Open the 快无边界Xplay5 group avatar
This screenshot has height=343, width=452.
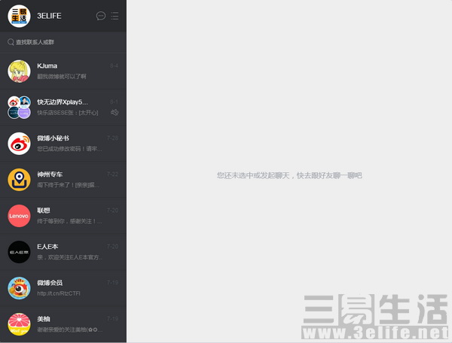point(19,108)
